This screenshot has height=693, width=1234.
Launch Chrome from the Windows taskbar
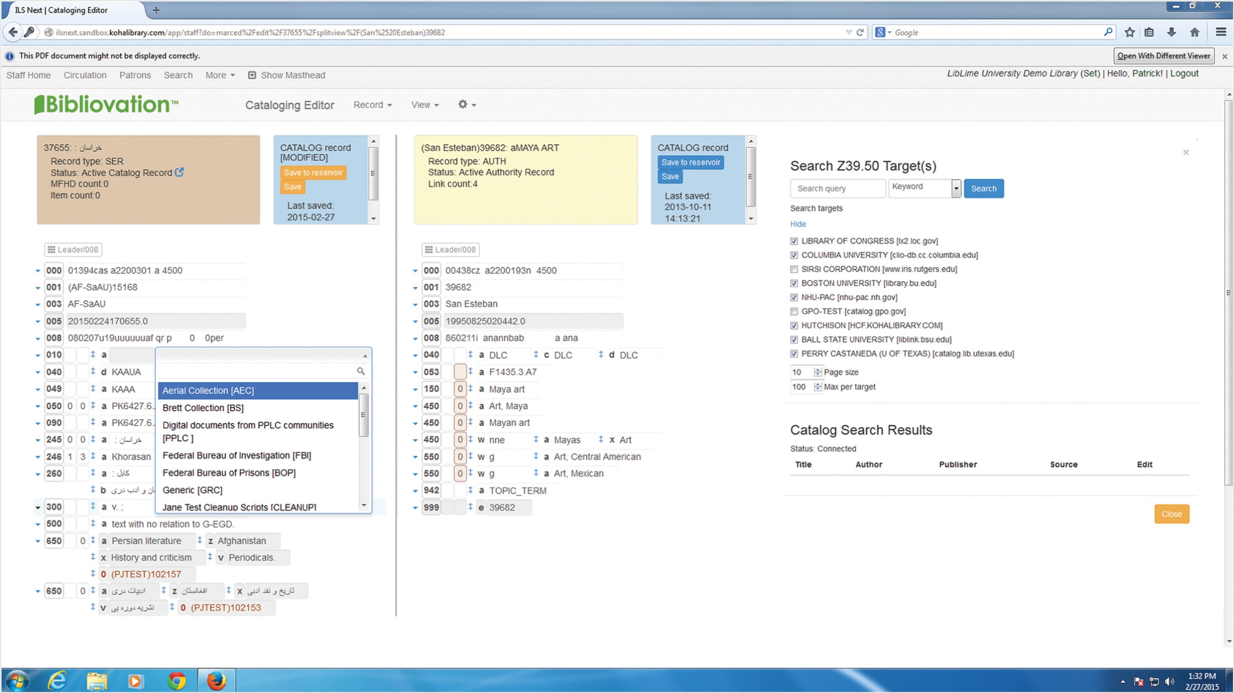pyautogui.click(x=177, y=681)
